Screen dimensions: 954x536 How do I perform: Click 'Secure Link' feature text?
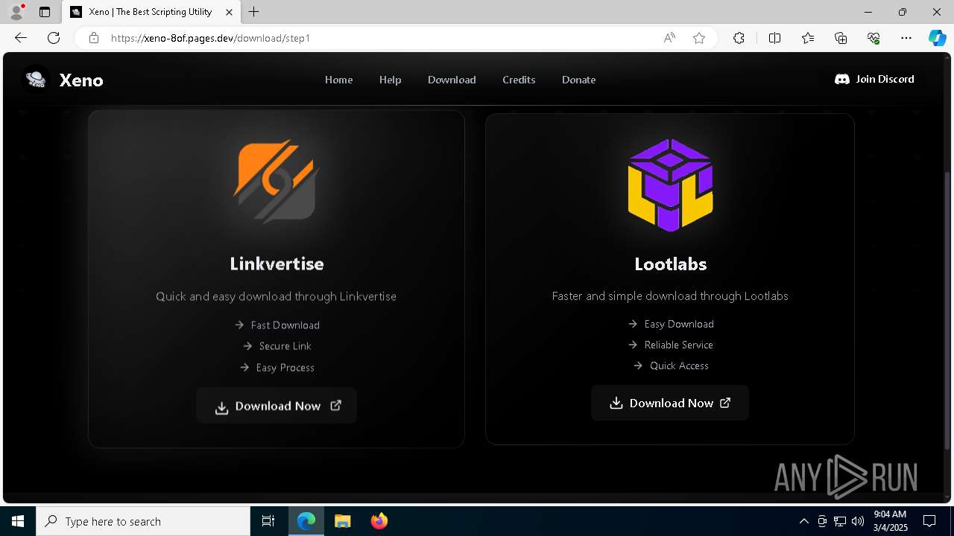pos(285,346)
